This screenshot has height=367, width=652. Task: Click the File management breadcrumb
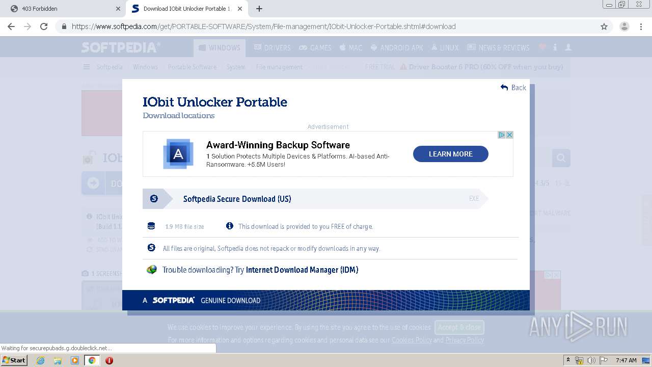pyautogui.click(x=279, y=67)
